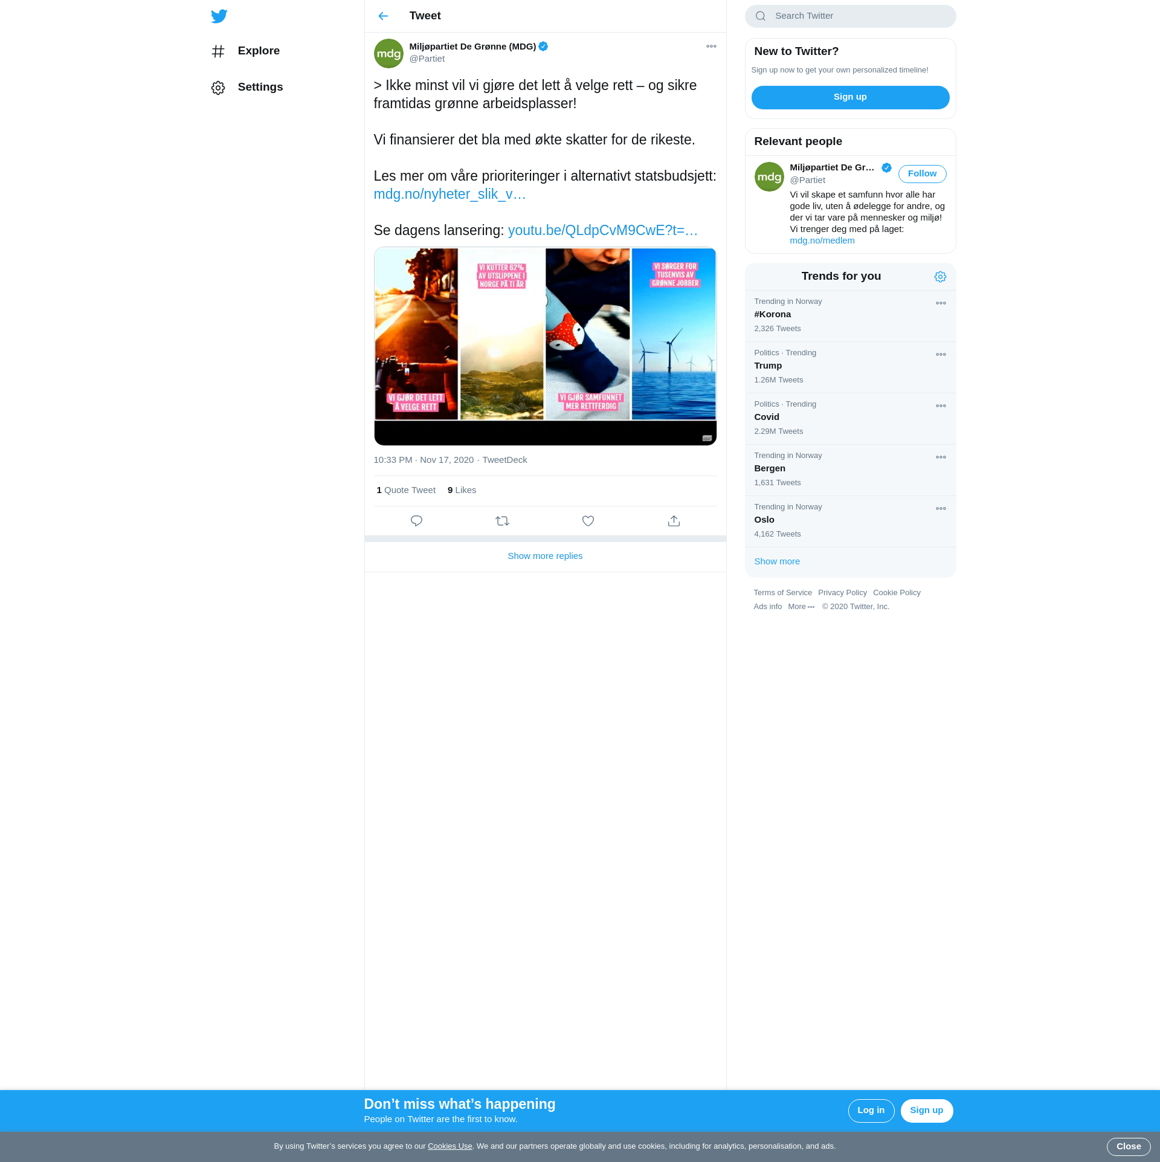Screen dimensions: 1160x1162
Task: Click the Search Twitter input field
Action: click(x=850, y=16)
